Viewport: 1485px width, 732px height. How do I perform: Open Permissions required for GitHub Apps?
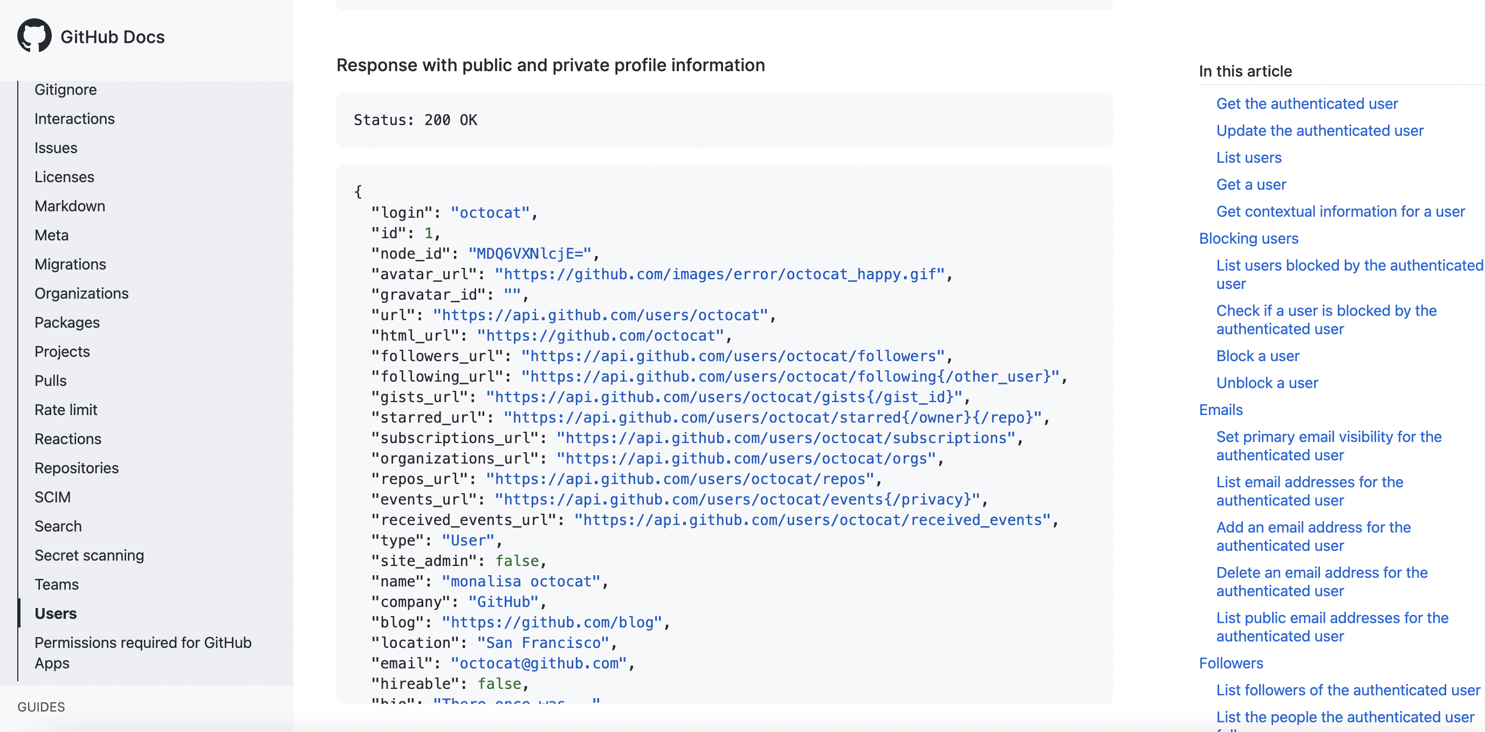143,652
